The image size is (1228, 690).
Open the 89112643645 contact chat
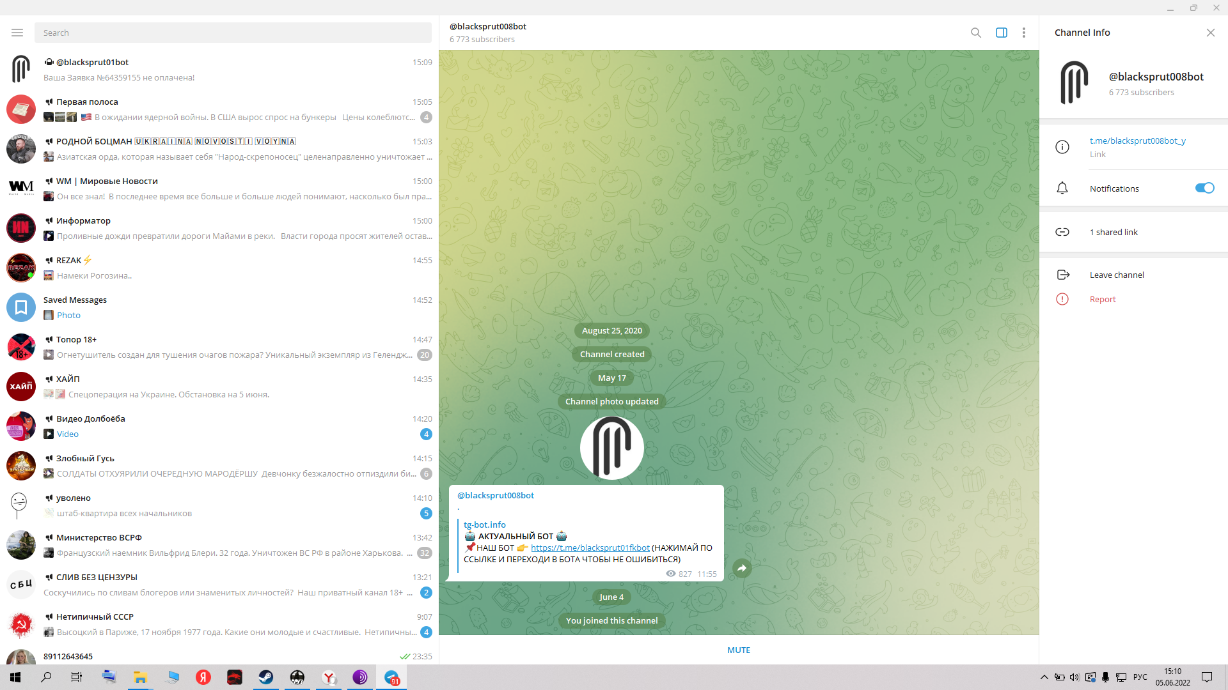point(219,655)
